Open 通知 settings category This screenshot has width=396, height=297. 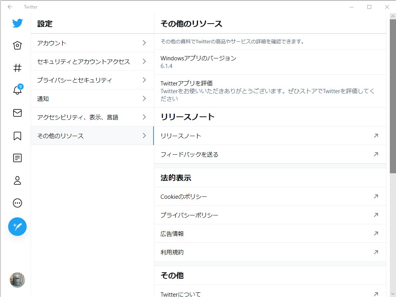click(92, 99)
